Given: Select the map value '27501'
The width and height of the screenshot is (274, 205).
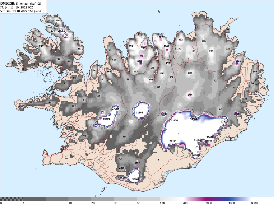Looking at the screenshot, I should (x=224, y=122).
